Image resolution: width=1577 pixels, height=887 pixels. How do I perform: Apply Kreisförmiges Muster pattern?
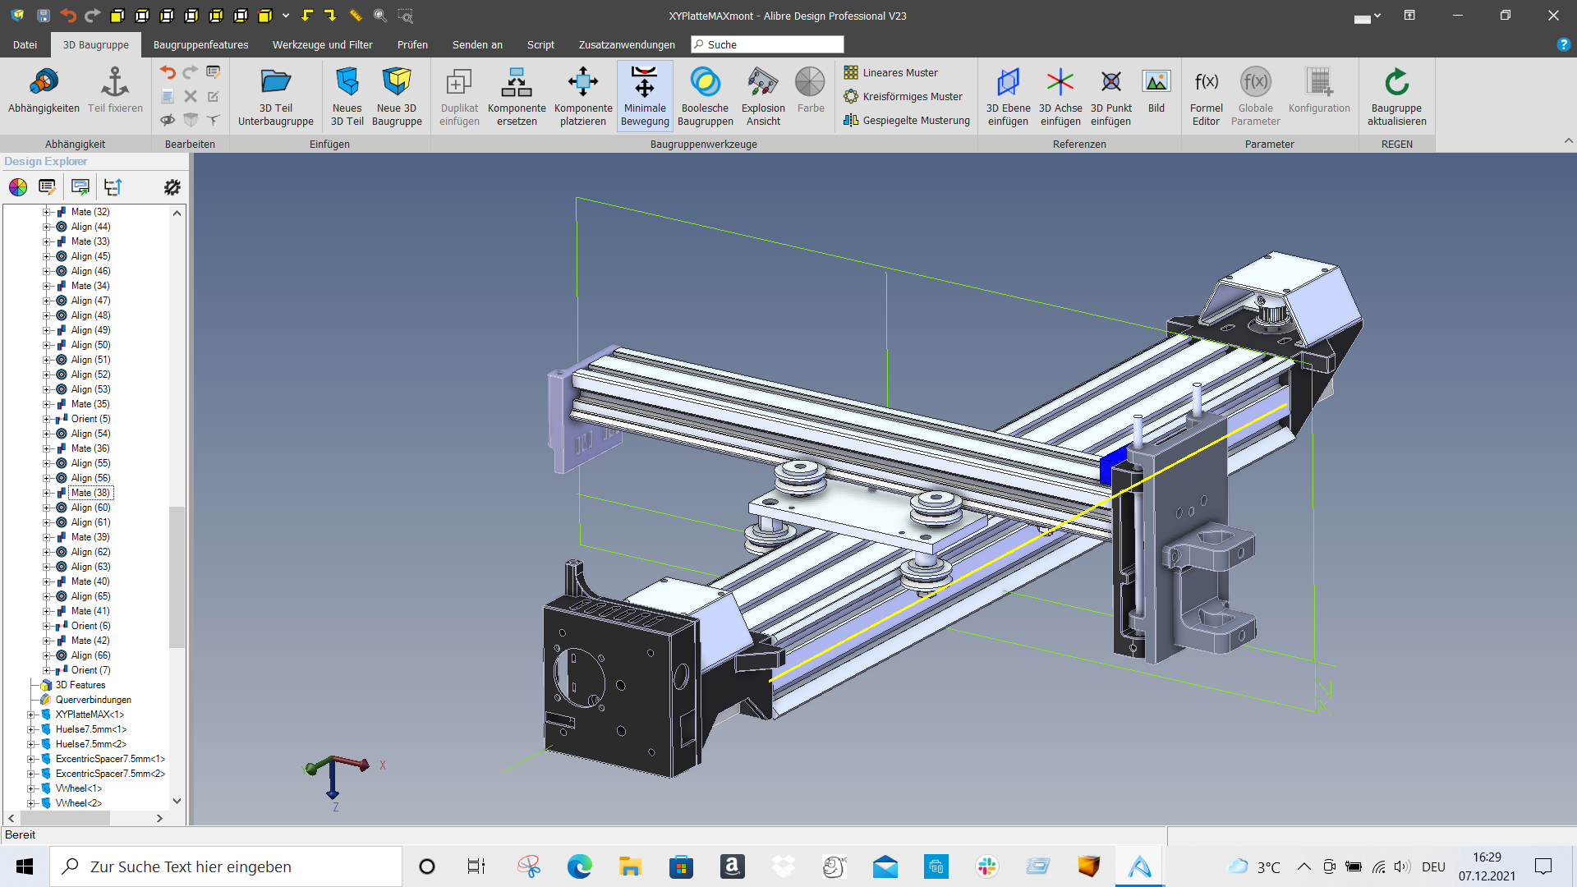tap(903, 96)
